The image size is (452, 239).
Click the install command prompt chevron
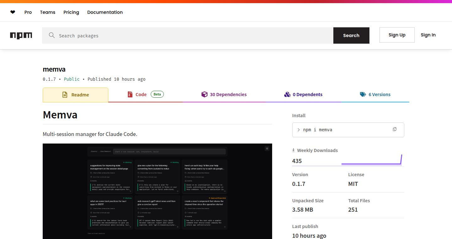(x=299, y=130)
